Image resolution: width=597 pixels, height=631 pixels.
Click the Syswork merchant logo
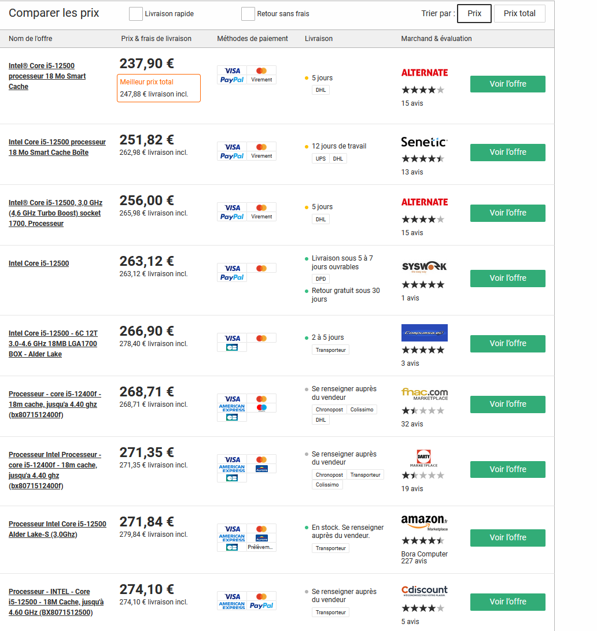point(424,266)
